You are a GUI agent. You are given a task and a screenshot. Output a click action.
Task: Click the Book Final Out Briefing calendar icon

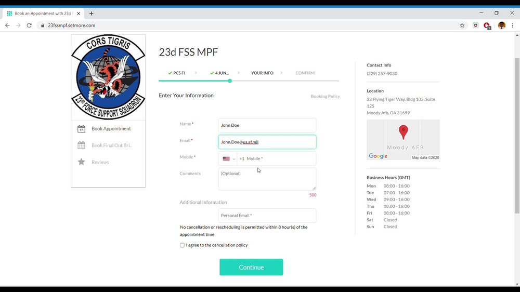coord(82,145)
